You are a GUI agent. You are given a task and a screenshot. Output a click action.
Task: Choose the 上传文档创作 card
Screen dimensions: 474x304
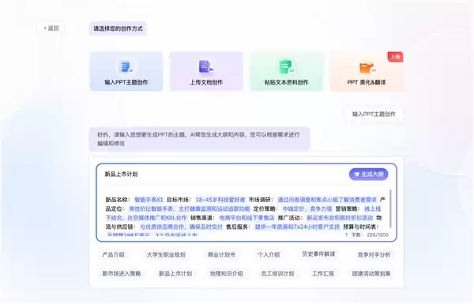tap(206, 71)
